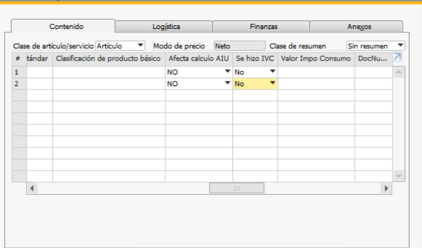
Task: Click the horizontal scrollbar thumb
Action: click(237, 188)
